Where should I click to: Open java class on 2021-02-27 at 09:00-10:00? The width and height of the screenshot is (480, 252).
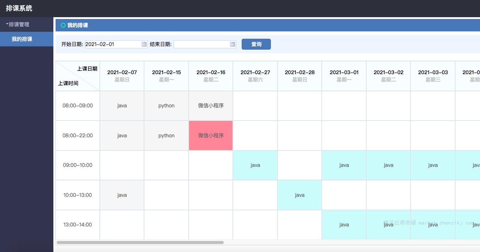point(255,165)
